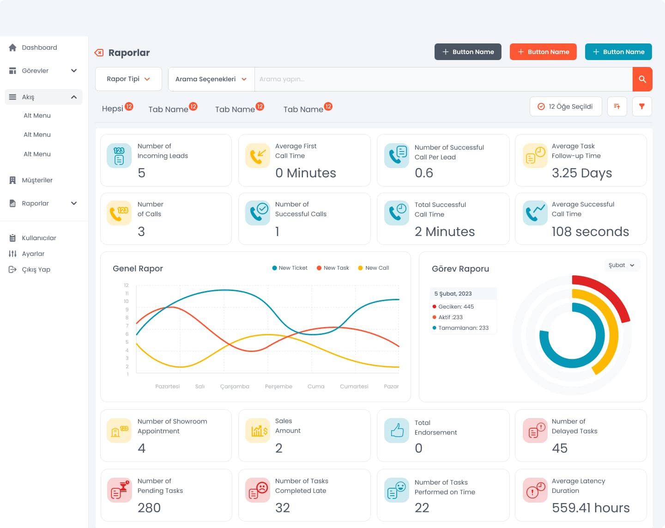Open Ayarlar settings link
The height and width of the screenshot is (528, 665).
point(33,254)
